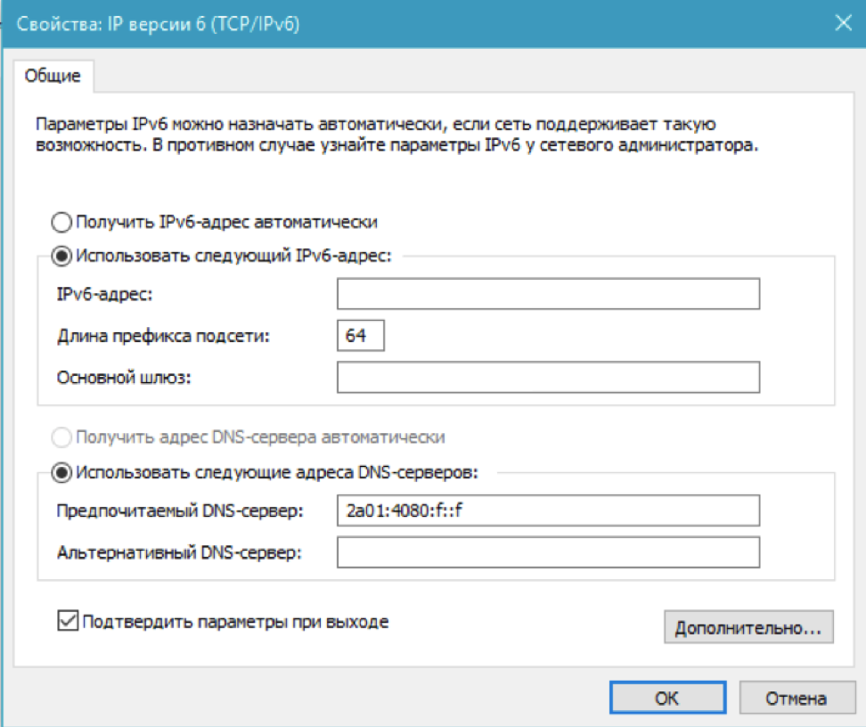
Task: Close the IPv6 properties dialog window
Action: (x=843, y=23)
